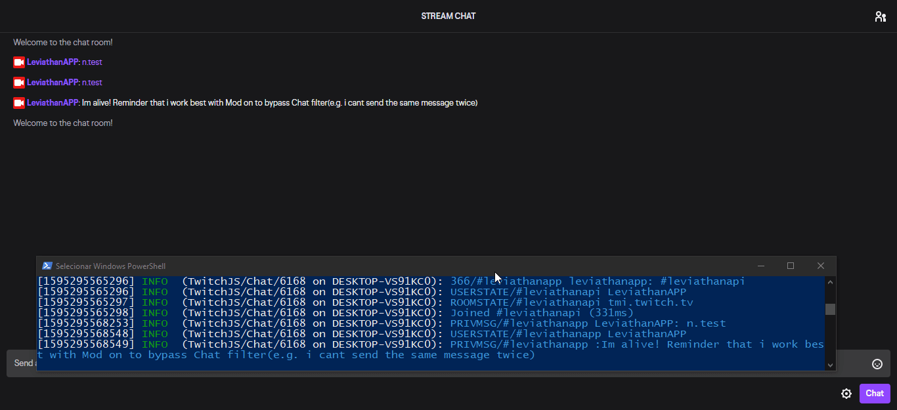Image resolution: width=897 pixels, height=410 pixels.
Task: Select the STREAM CHAT header title
Action: [x=448, y=16]
